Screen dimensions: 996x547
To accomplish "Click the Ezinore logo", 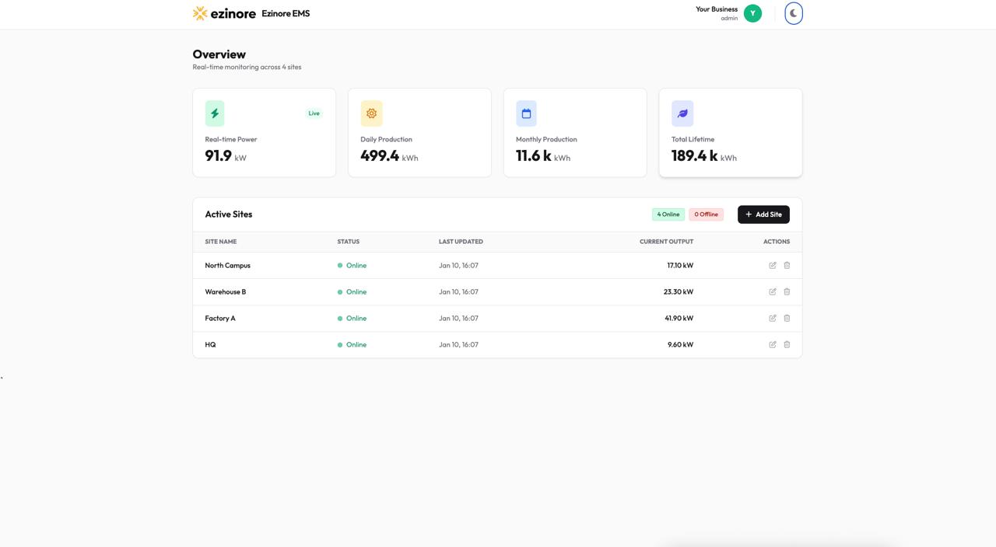I will [224, 13].
